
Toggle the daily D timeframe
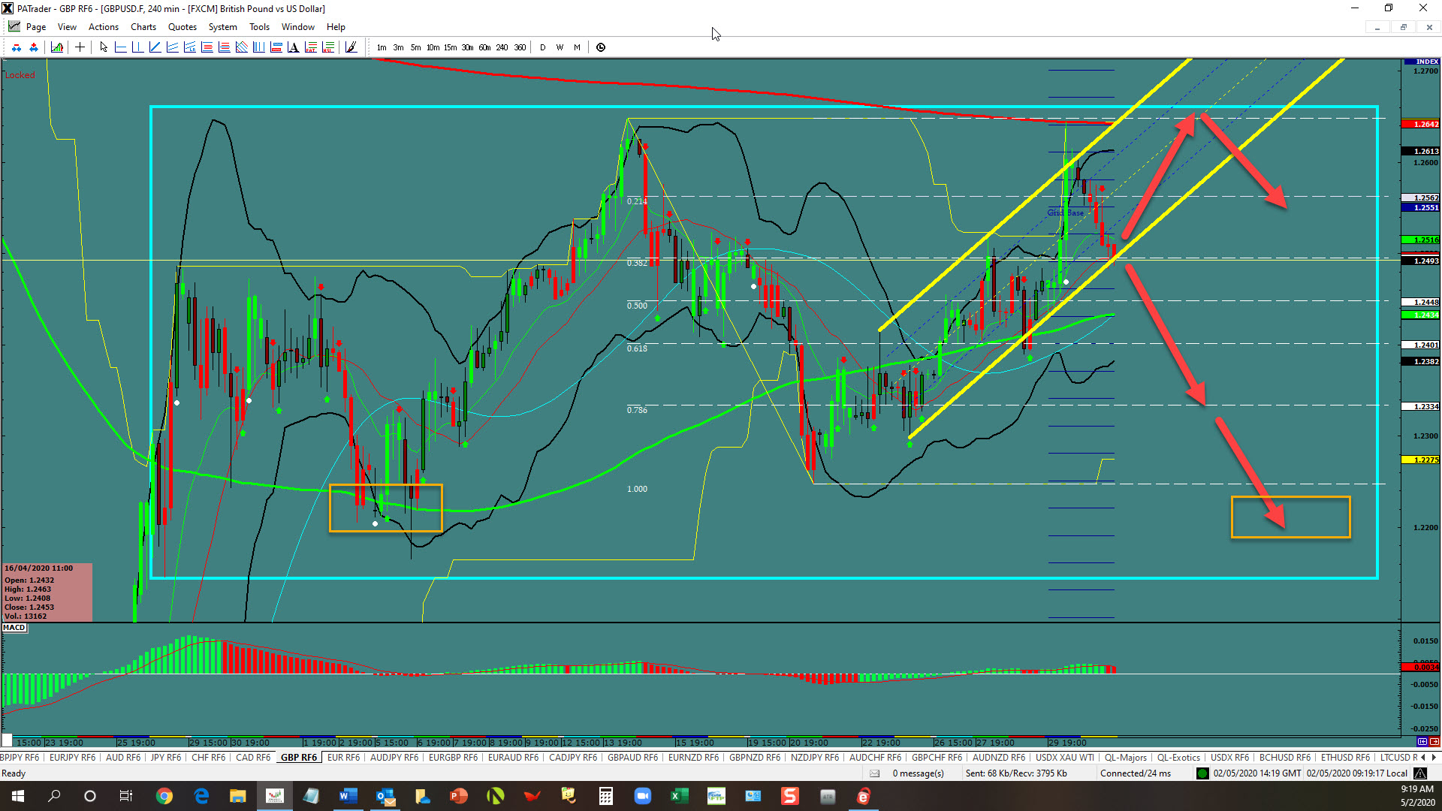click(543, 47)
